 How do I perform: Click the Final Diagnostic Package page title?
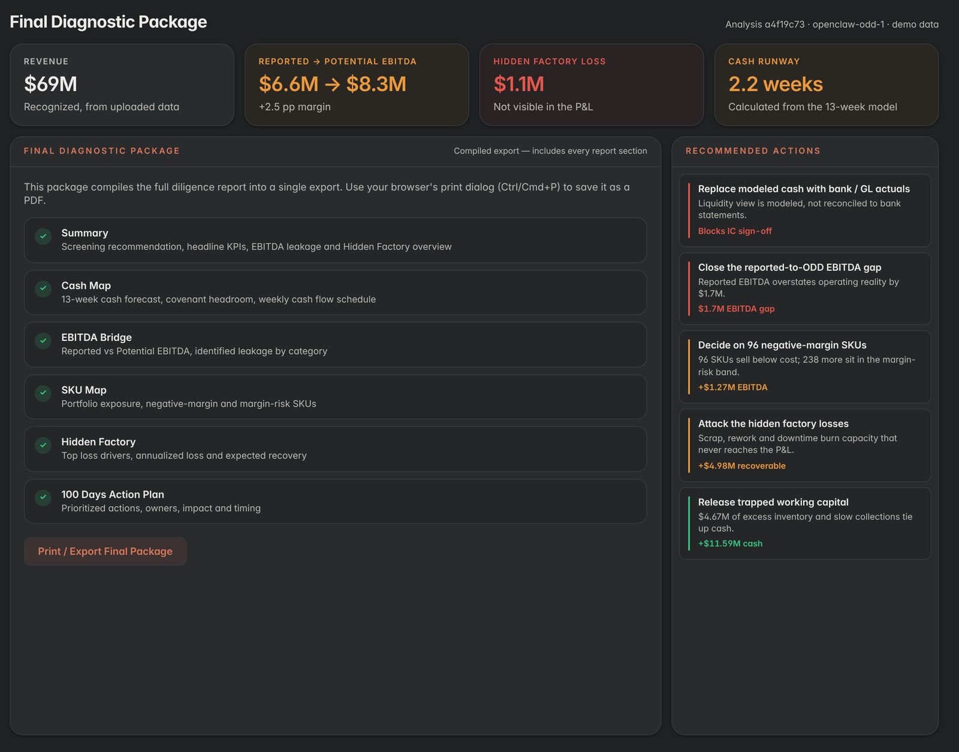tap(108, 22)
